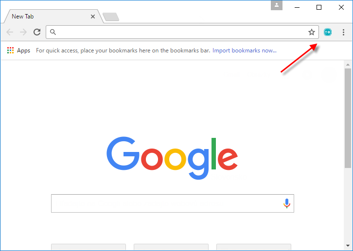Start voice search with the microphone icon
Viewport: 353px width, 251px height.
point(286,203)
